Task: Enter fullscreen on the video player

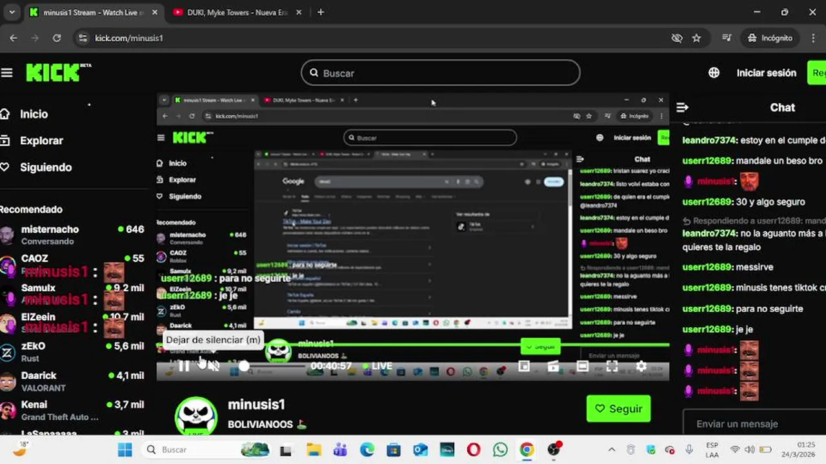Action: (x=612, y=366)
